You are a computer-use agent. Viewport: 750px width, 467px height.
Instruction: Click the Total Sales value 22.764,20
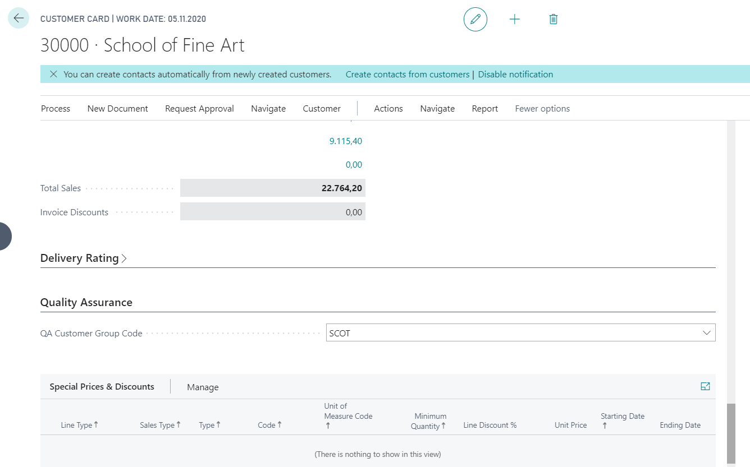(273, 188)
